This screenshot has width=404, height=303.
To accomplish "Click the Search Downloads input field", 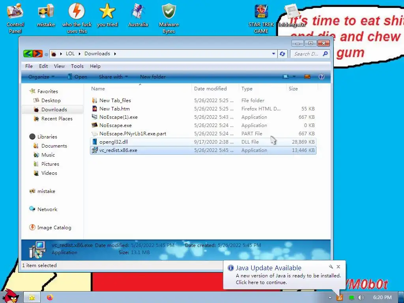I will 306,54.
